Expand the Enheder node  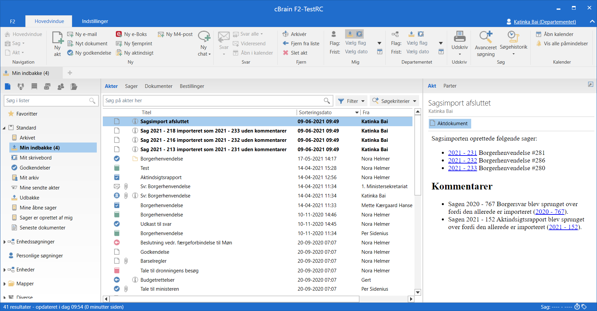tap(4, 270)
